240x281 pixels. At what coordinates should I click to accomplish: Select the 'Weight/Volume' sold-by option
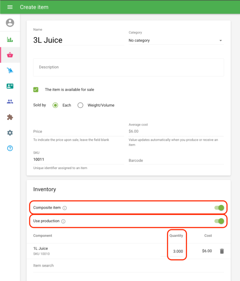point(80,105)
